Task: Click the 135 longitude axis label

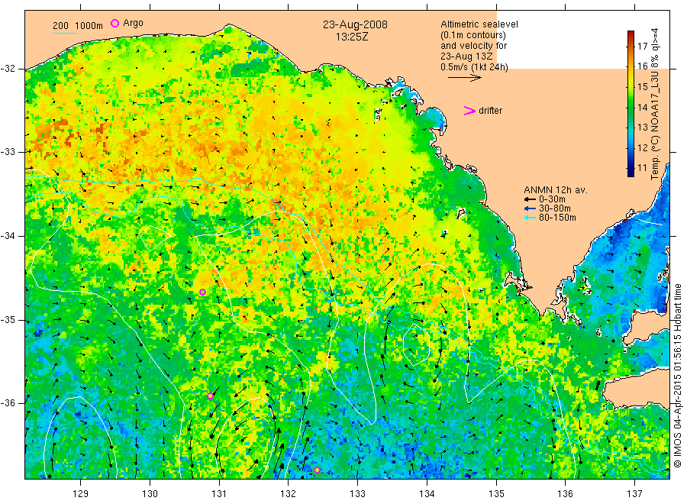Action: [x=496, y=494]
